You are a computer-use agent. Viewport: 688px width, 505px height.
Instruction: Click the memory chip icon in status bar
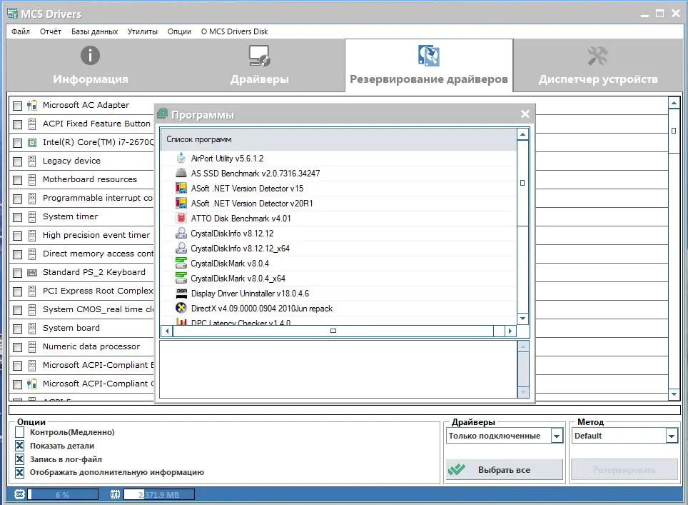115,494
